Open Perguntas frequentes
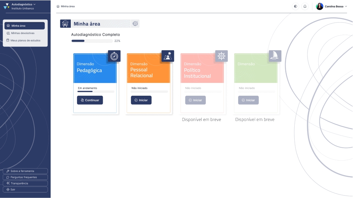The width and height of the screenshot is (353, 198). pos(25,177)
